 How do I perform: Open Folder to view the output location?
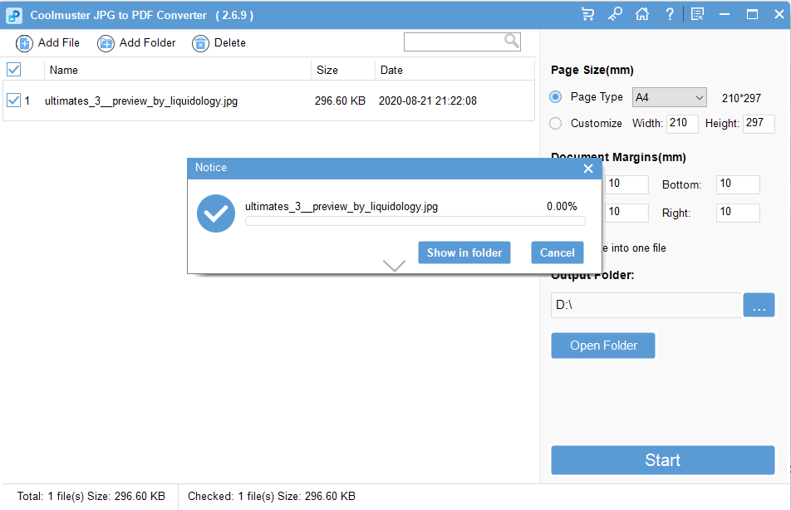point(602,345)
